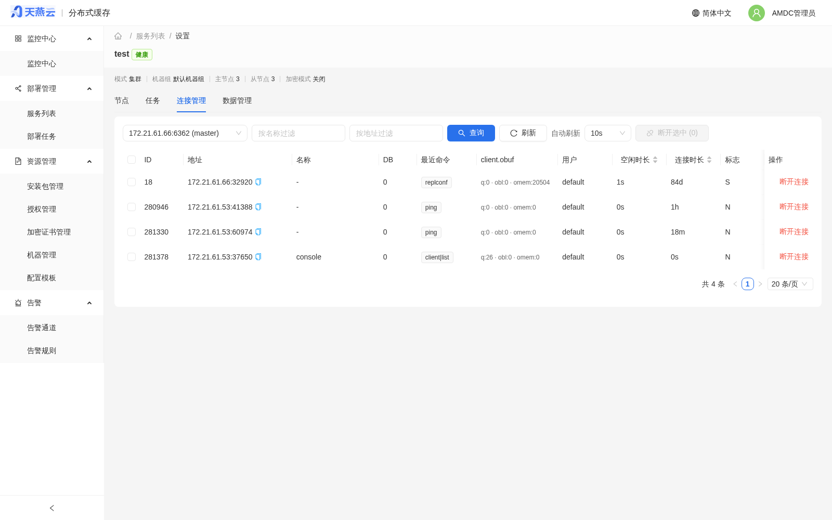Viewport: 832px width, 520px height.
Task: Select all rows via header checkbox
Action: (132, 160)
